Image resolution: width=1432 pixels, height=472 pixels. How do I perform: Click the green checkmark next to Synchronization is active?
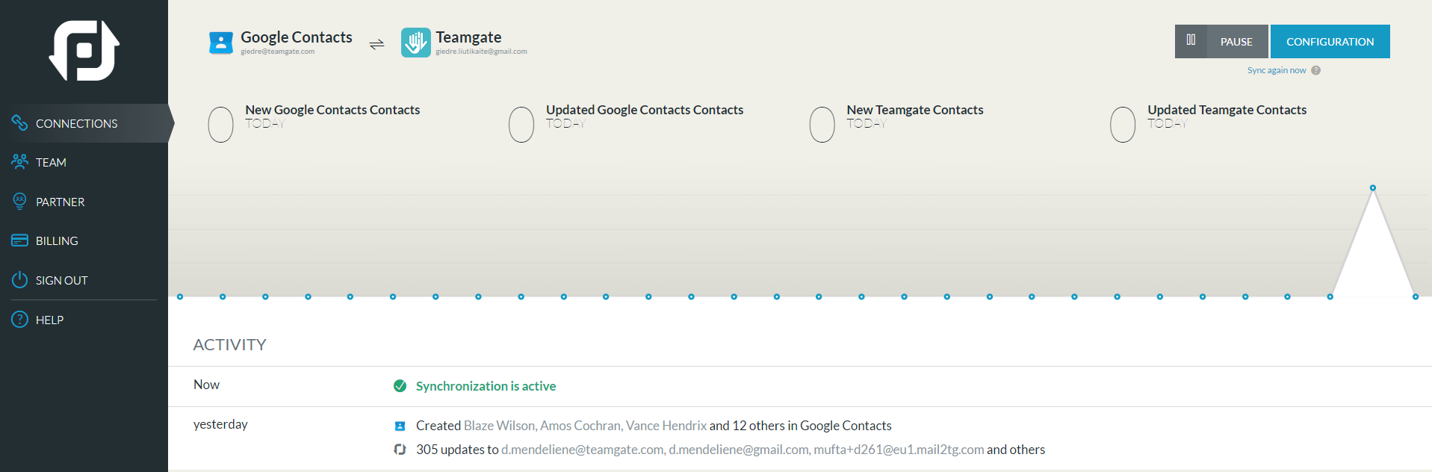(x=400, y=386)
